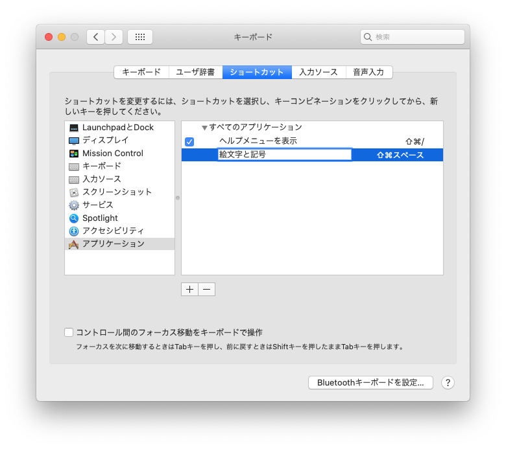Switch to the キーボード tab
The width and height of the screenshot is (506, 449).
pos(141,72)
